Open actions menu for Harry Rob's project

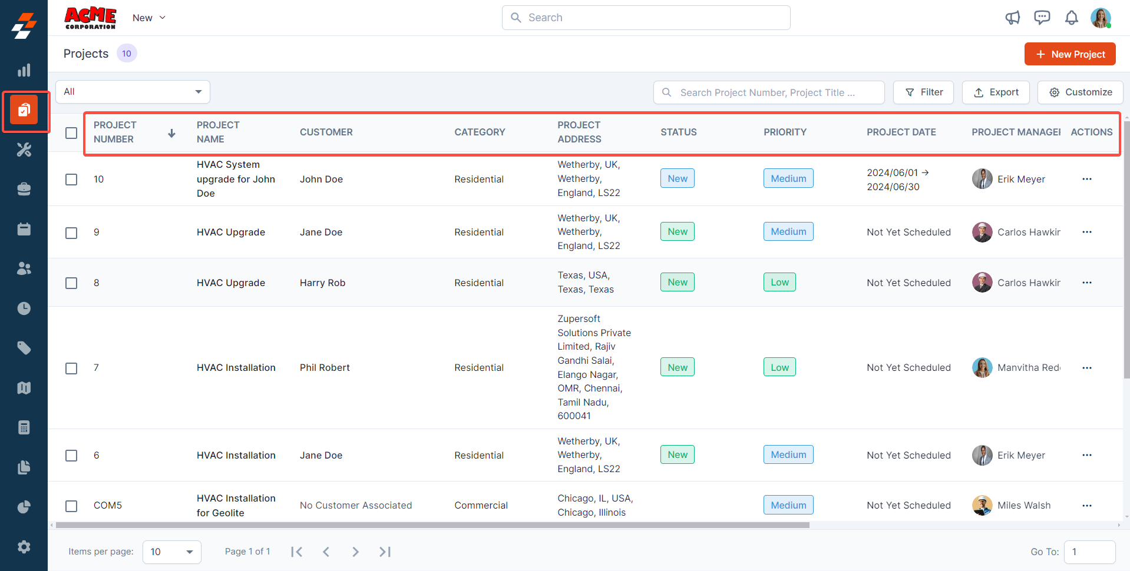click(1086, 283)
